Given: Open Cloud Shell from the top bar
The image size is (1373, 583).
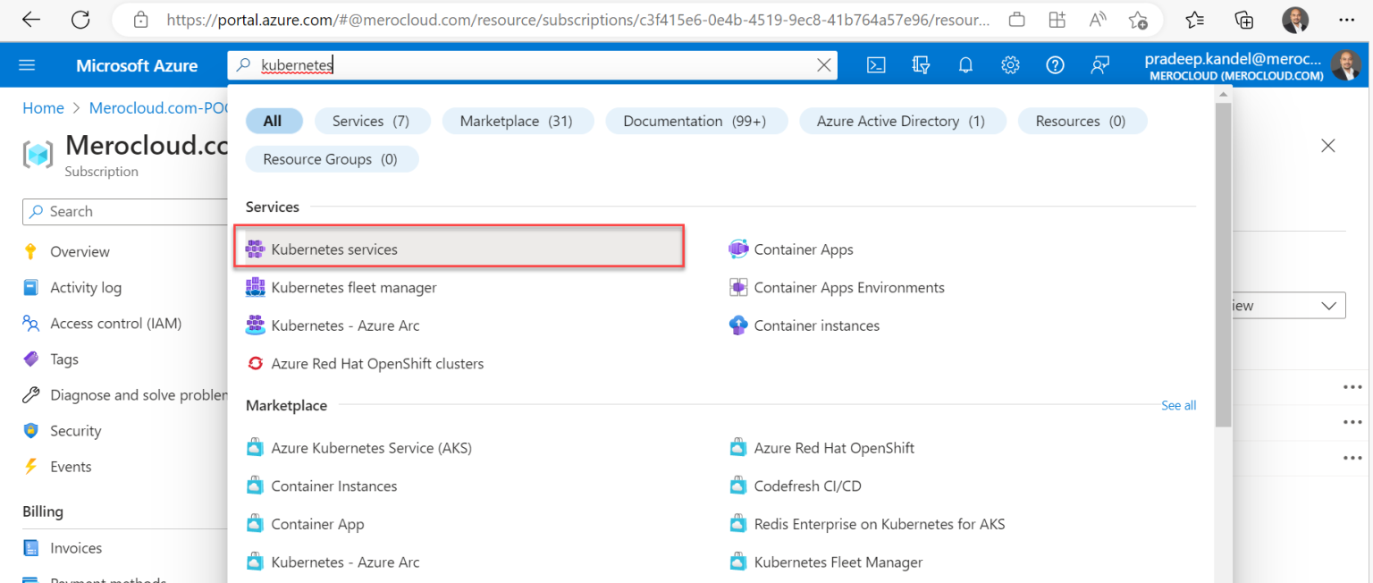Looking at the screenshot, I should (x=877, y=65).
